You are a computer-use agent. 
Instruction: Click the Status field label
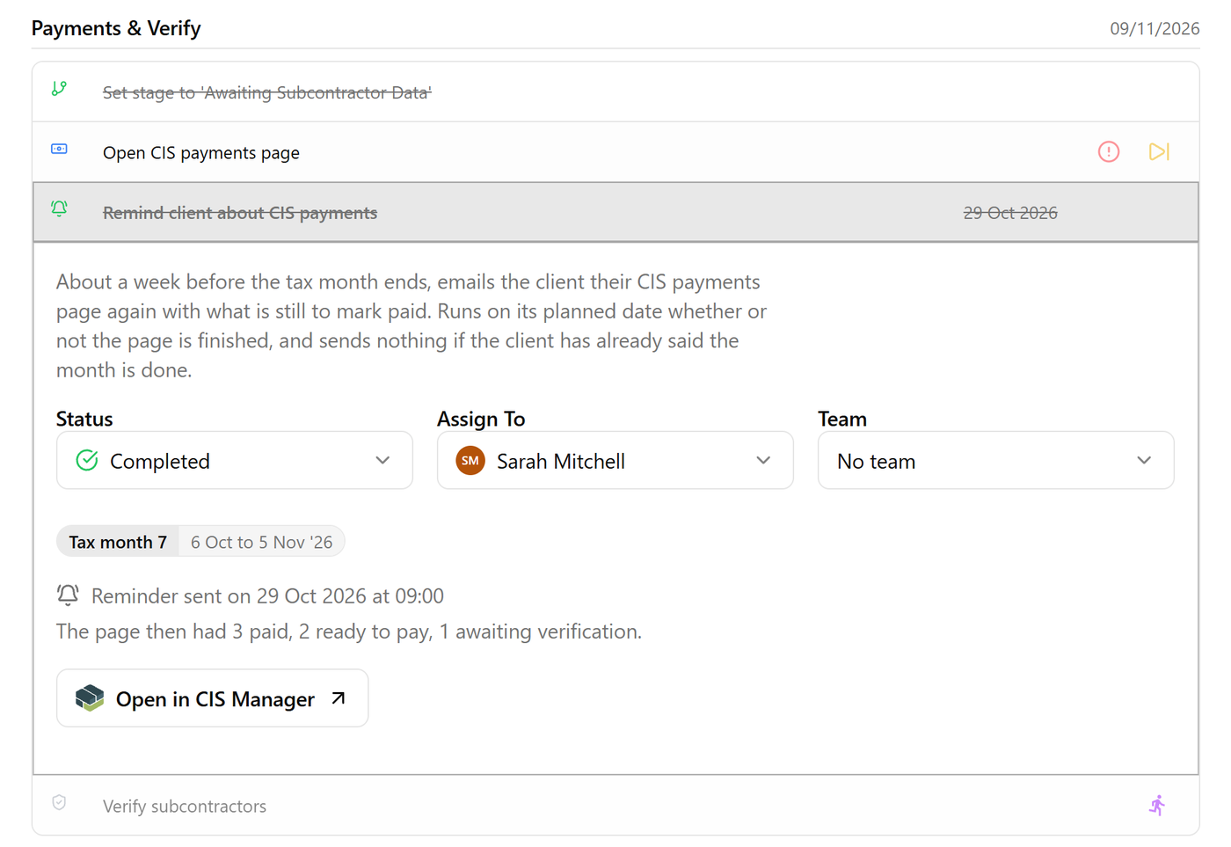pos(84,419)
